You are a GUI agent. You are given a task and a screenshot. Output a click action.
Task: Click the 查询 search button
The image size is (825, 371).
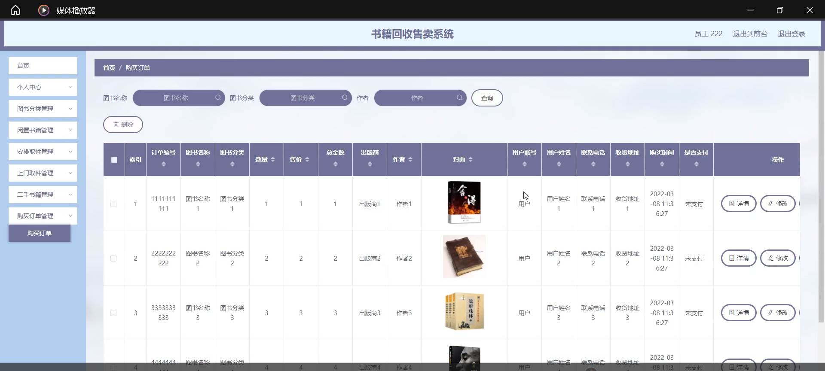tap(487, 98)
